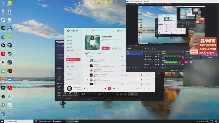The height and width of the screenshot is (123, 219).
Task: Select the song Stay With Me
Action: click(97, 69)
